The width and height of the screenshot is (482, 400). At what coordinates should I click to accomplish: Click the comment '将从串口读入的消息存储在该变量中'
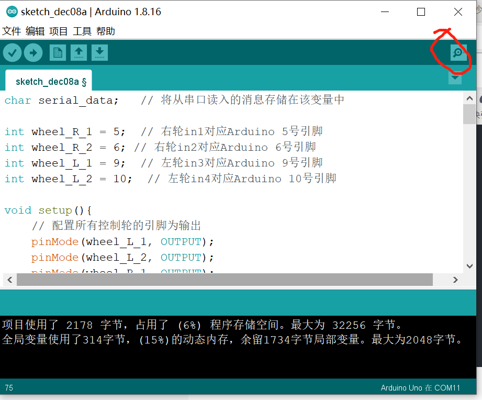pyautogui.click(x=252, y=99)
